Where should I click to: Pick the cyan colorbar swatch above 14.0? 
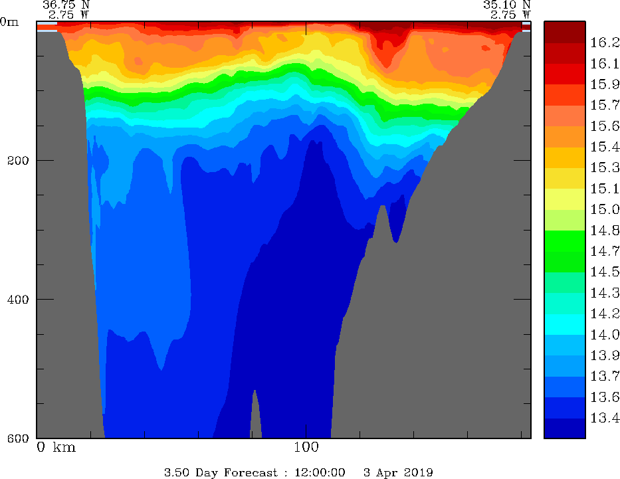[x=564, y=324]
